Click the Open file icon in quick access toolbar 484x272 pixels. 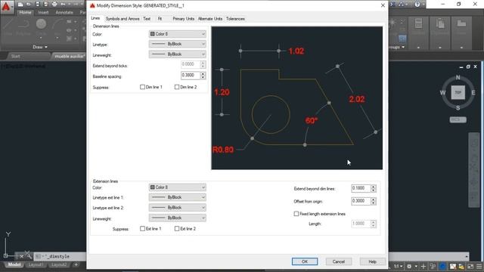[x=29, y=5]
